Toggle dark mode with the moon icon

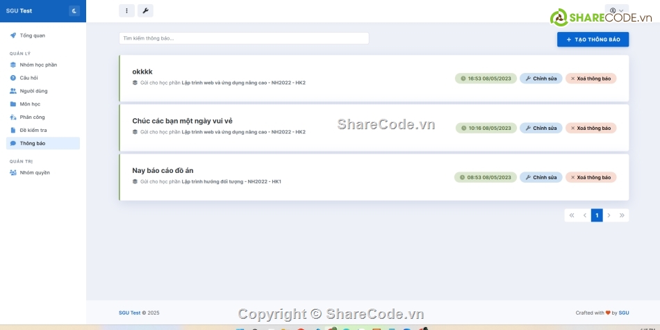(74, 11)
